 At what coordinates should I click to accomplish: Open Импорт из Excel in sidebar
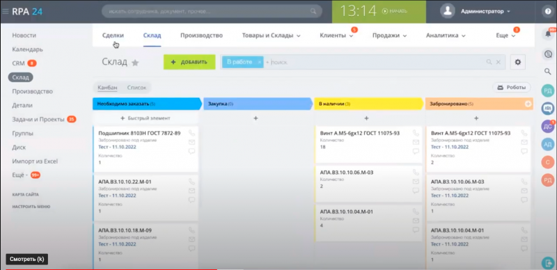click(x=35, y=161)
